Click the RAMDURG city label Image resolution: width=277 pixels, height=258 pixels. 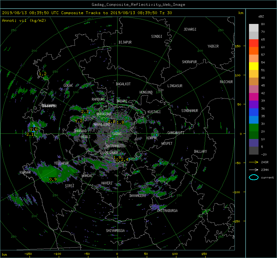click(x=98, y=99)
